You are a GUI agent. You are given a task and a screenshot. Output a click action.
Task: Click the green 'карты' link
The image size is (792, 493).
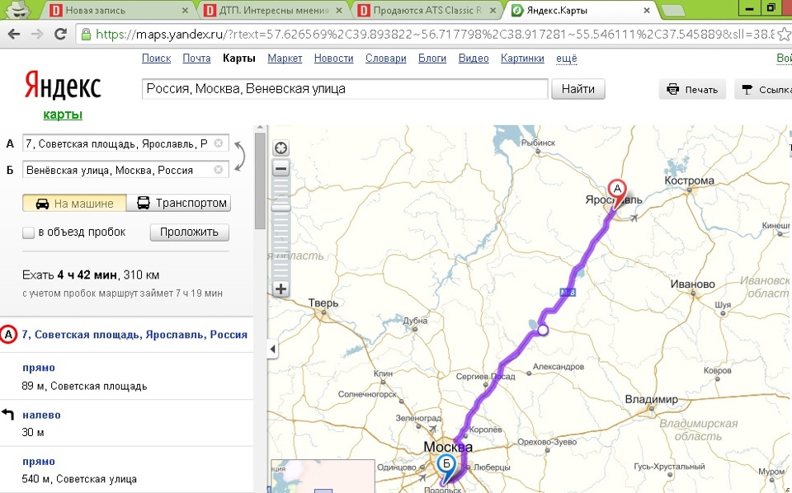tap(63, 115)
